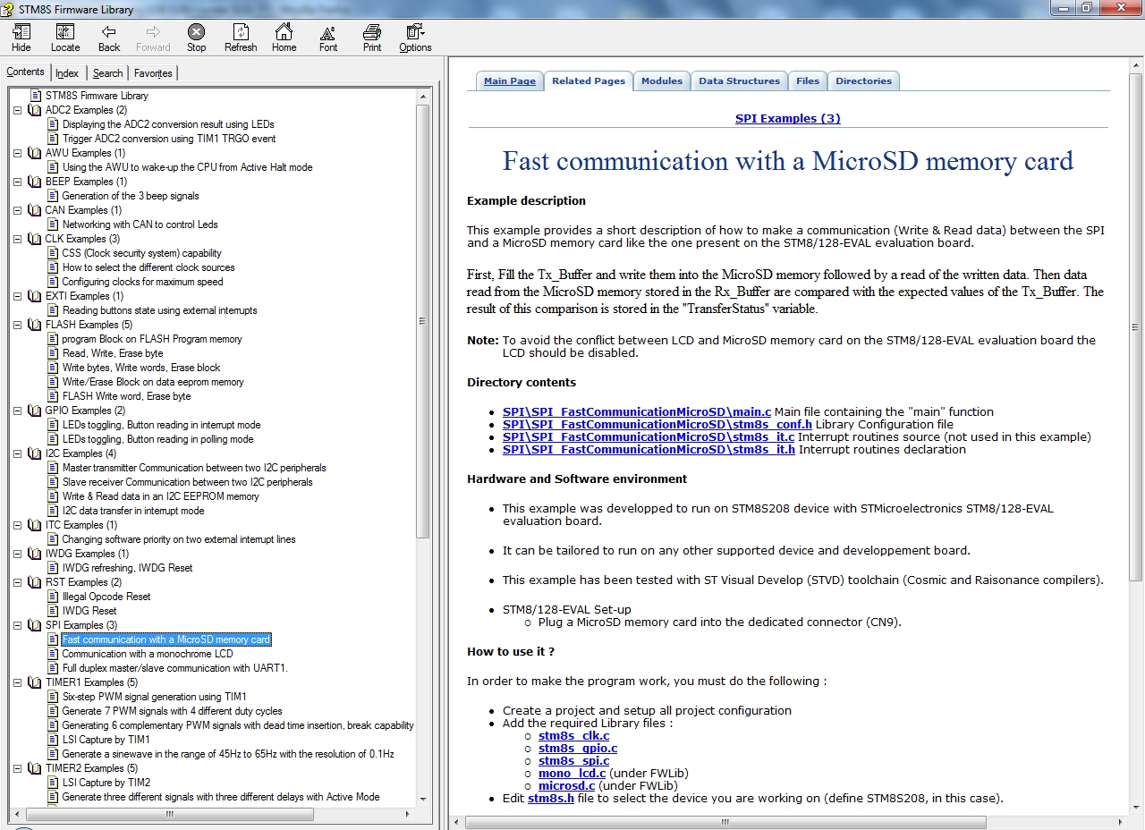The image size is (1145, 830).
Task: Switch to the Search tab
Action: tap(107, 73)
